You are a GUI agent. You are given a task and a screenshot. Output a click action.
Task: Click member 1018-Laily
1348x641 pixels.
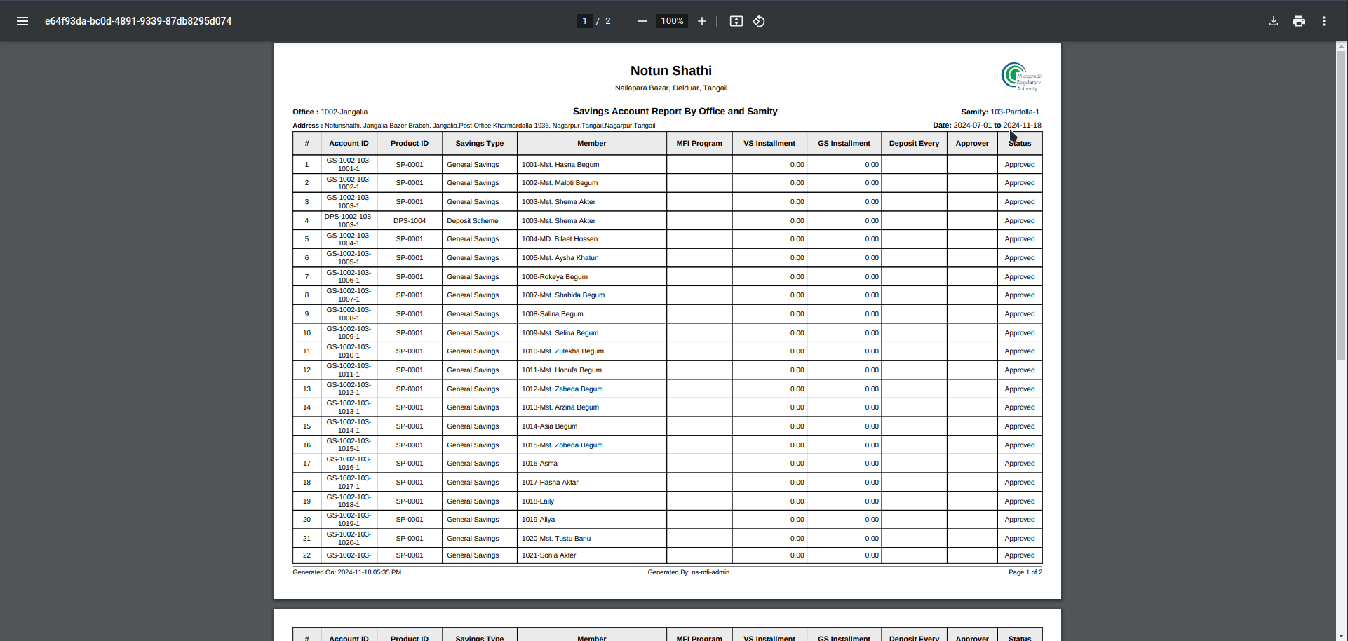[538, 501]
